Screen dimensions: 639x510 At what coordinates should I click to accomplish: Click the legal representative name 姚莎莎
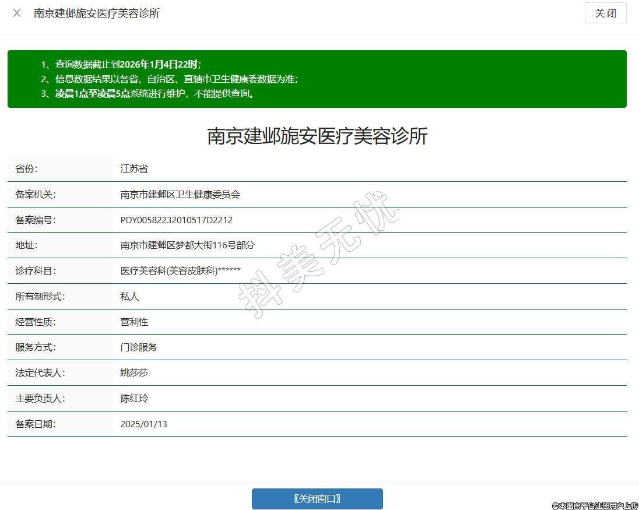pos(134,373)
